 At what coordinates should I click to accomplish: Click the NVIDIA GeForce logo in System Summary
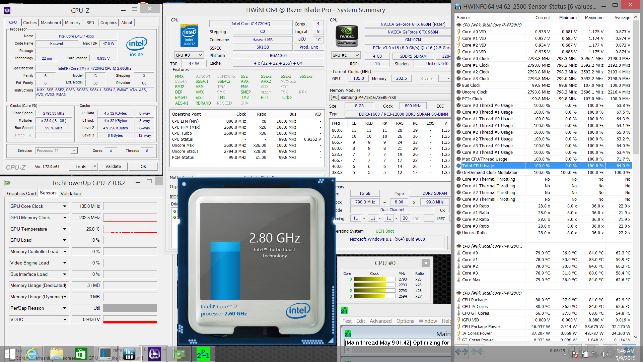point(347,37)
